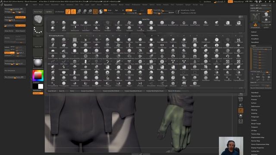This screenshot has height=155, width=276.
Task: Open the Preferences menu
Action: point(136,5)
